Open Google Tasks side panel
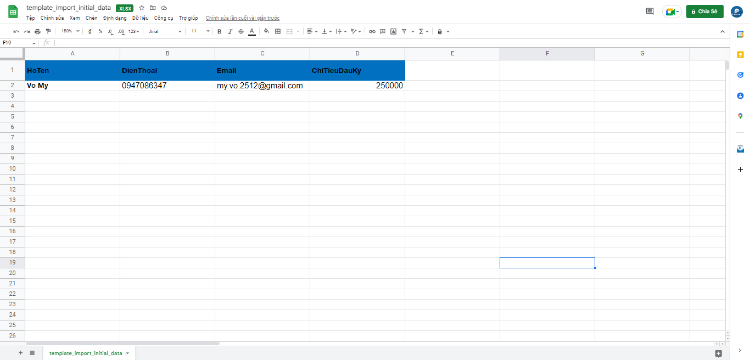750x360 pixels. [740, 75]
